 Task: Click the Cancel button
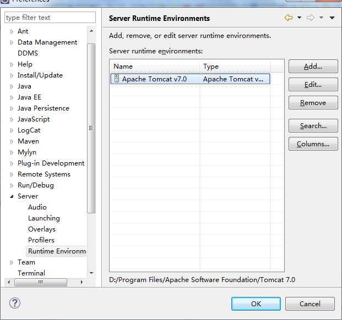point(310,304)
